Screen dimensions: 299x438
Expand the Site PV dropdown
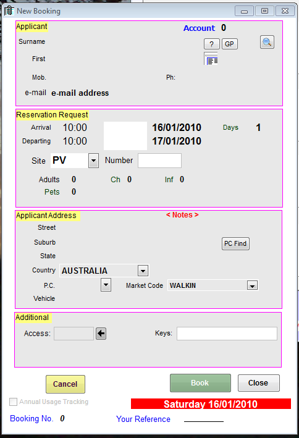pyautogui.click(x=94, y=161)
